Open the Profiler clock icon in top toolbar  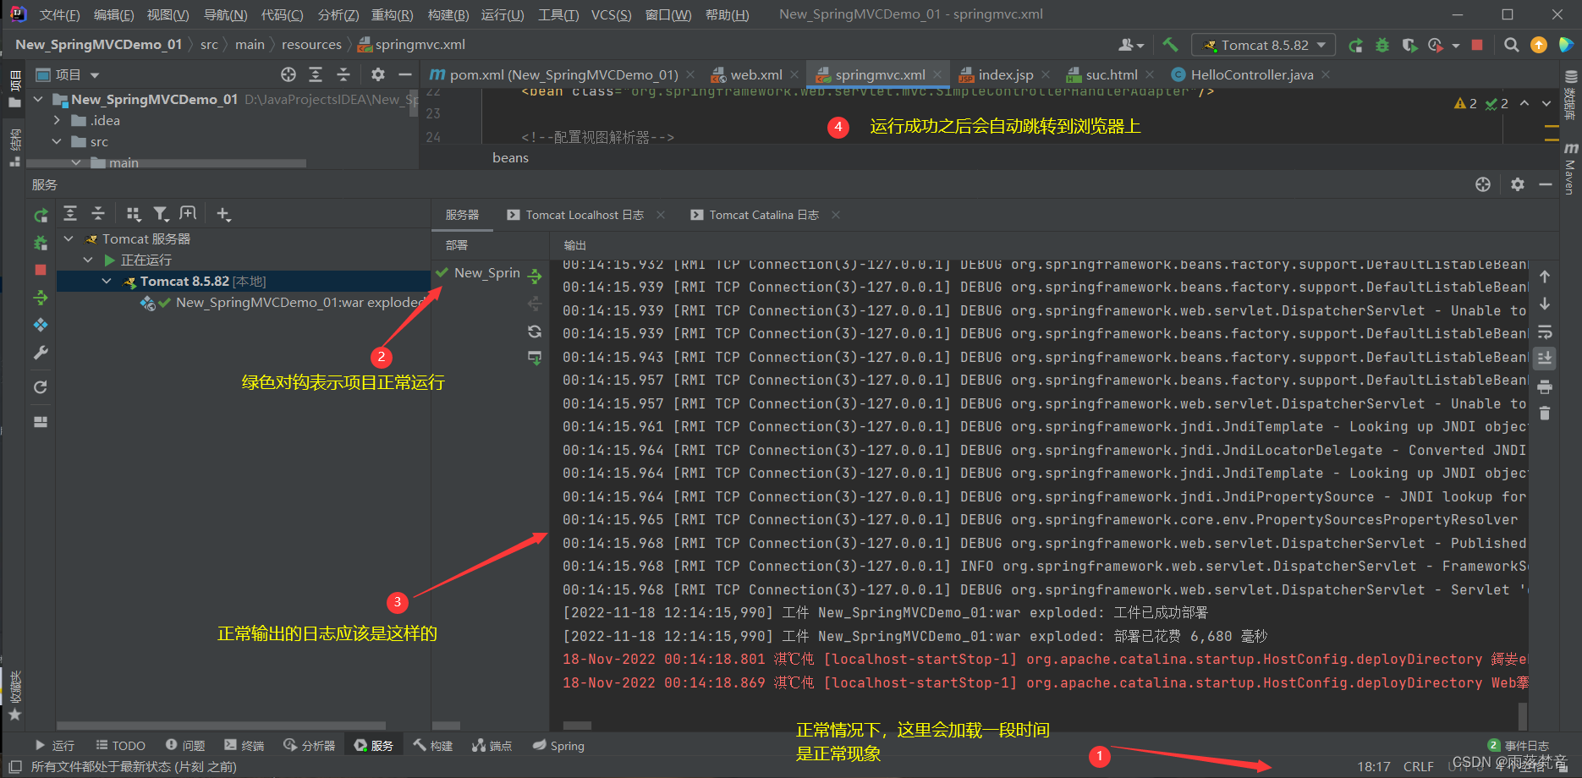tap(1436, 45)
